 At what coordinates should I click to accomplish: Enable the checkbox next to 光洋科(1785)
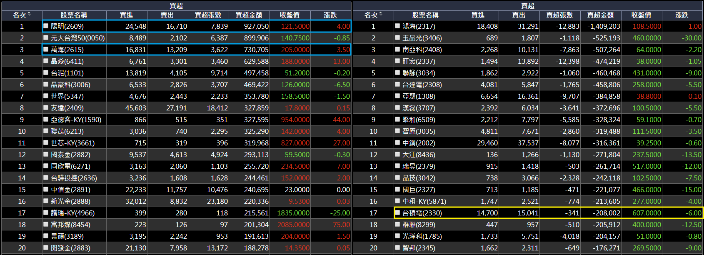[397, 236]
